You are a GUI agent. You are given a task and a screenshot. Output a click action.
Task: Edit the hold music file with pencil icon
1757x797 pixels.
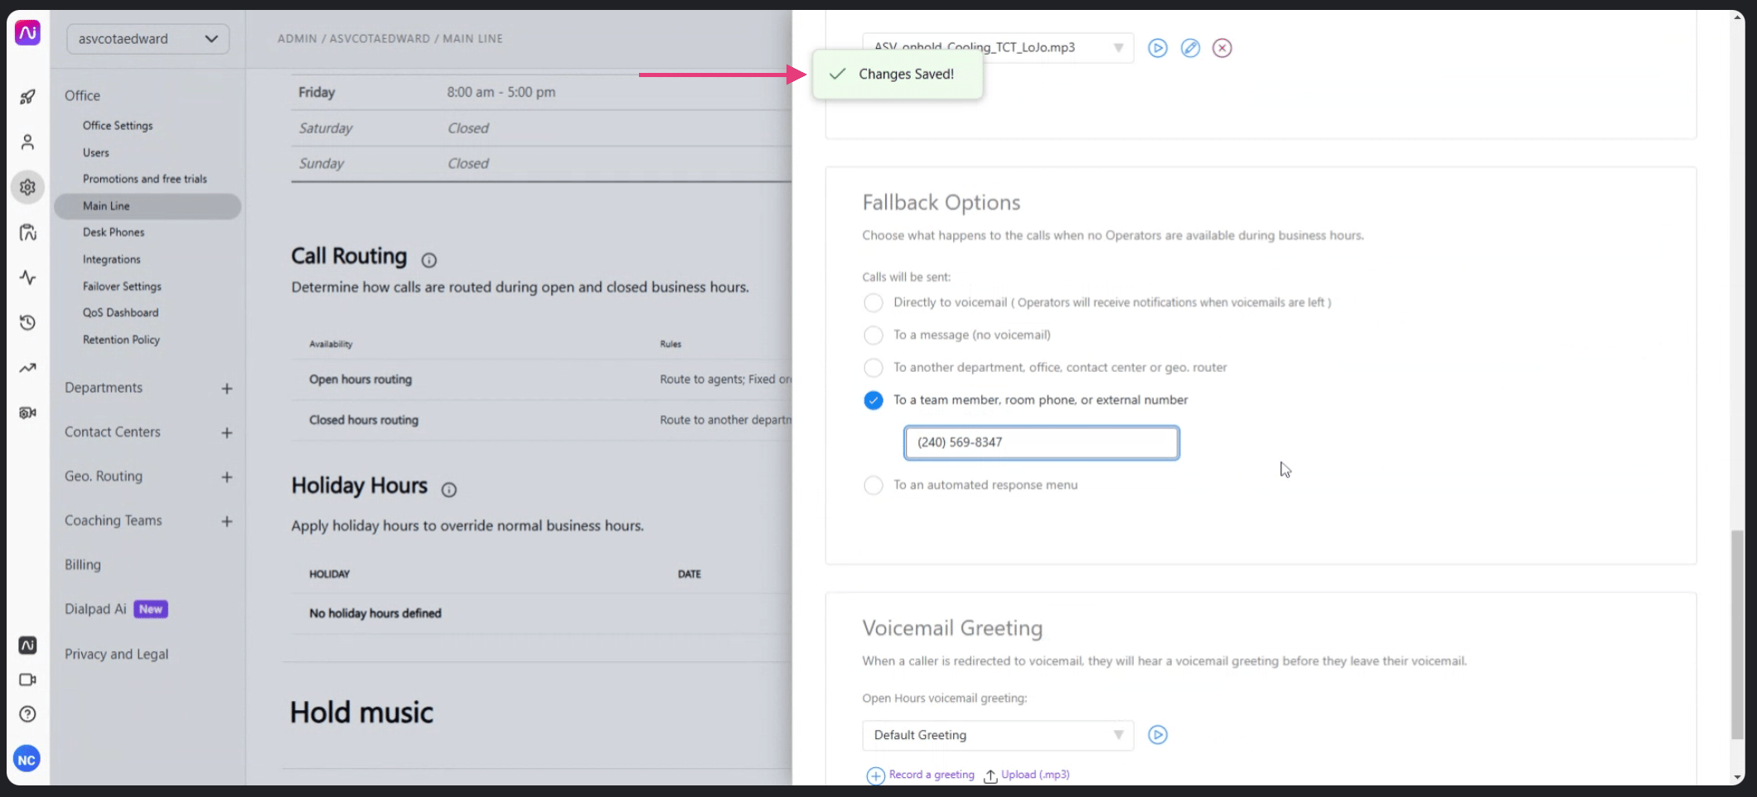(x=1190, y=48)
